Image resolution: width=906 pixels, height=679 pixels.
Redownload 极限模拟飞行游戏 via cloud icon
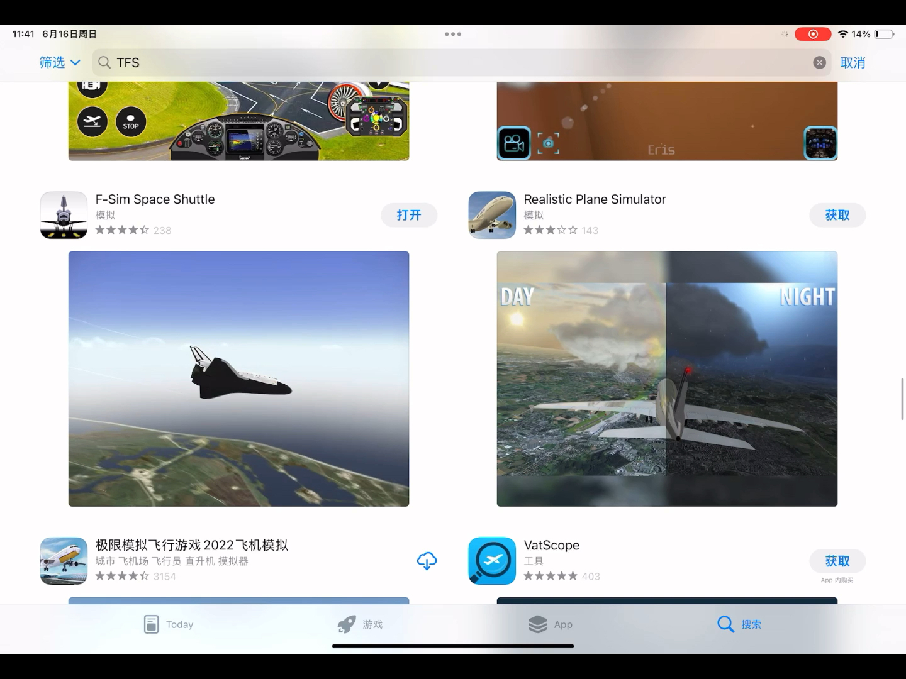[x=427, y=561]
